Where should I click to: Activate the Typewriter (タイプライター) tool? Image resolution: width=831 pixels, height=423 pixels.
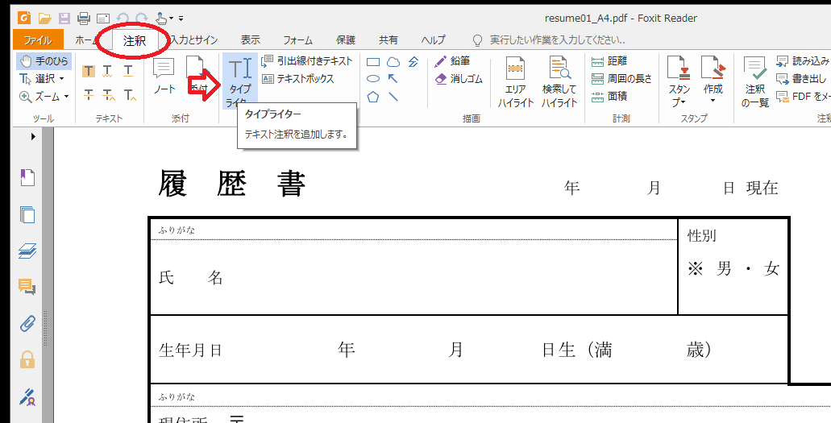click(x=239, y=81)
